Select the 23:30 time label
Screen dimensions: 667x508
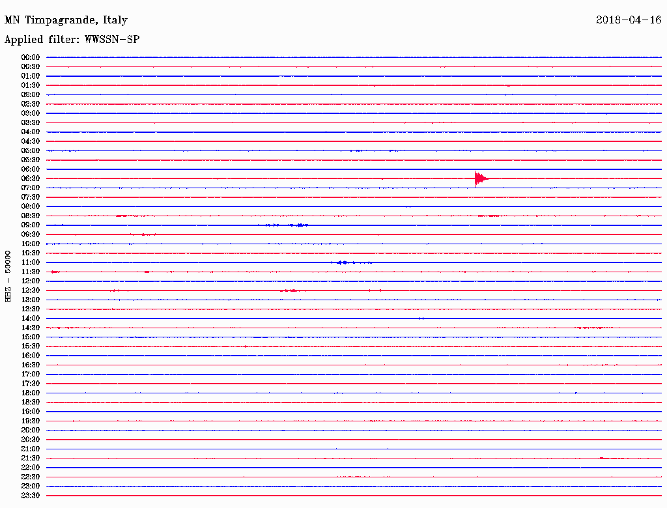(31, 496)
